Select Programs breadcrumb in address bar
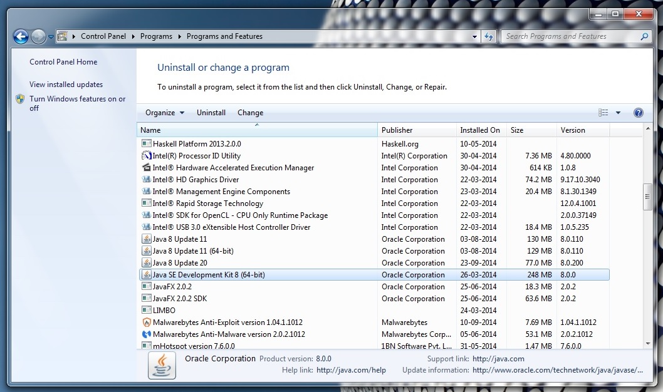The width and height of the screenshot is (663, 392). (x=156, y=36)
